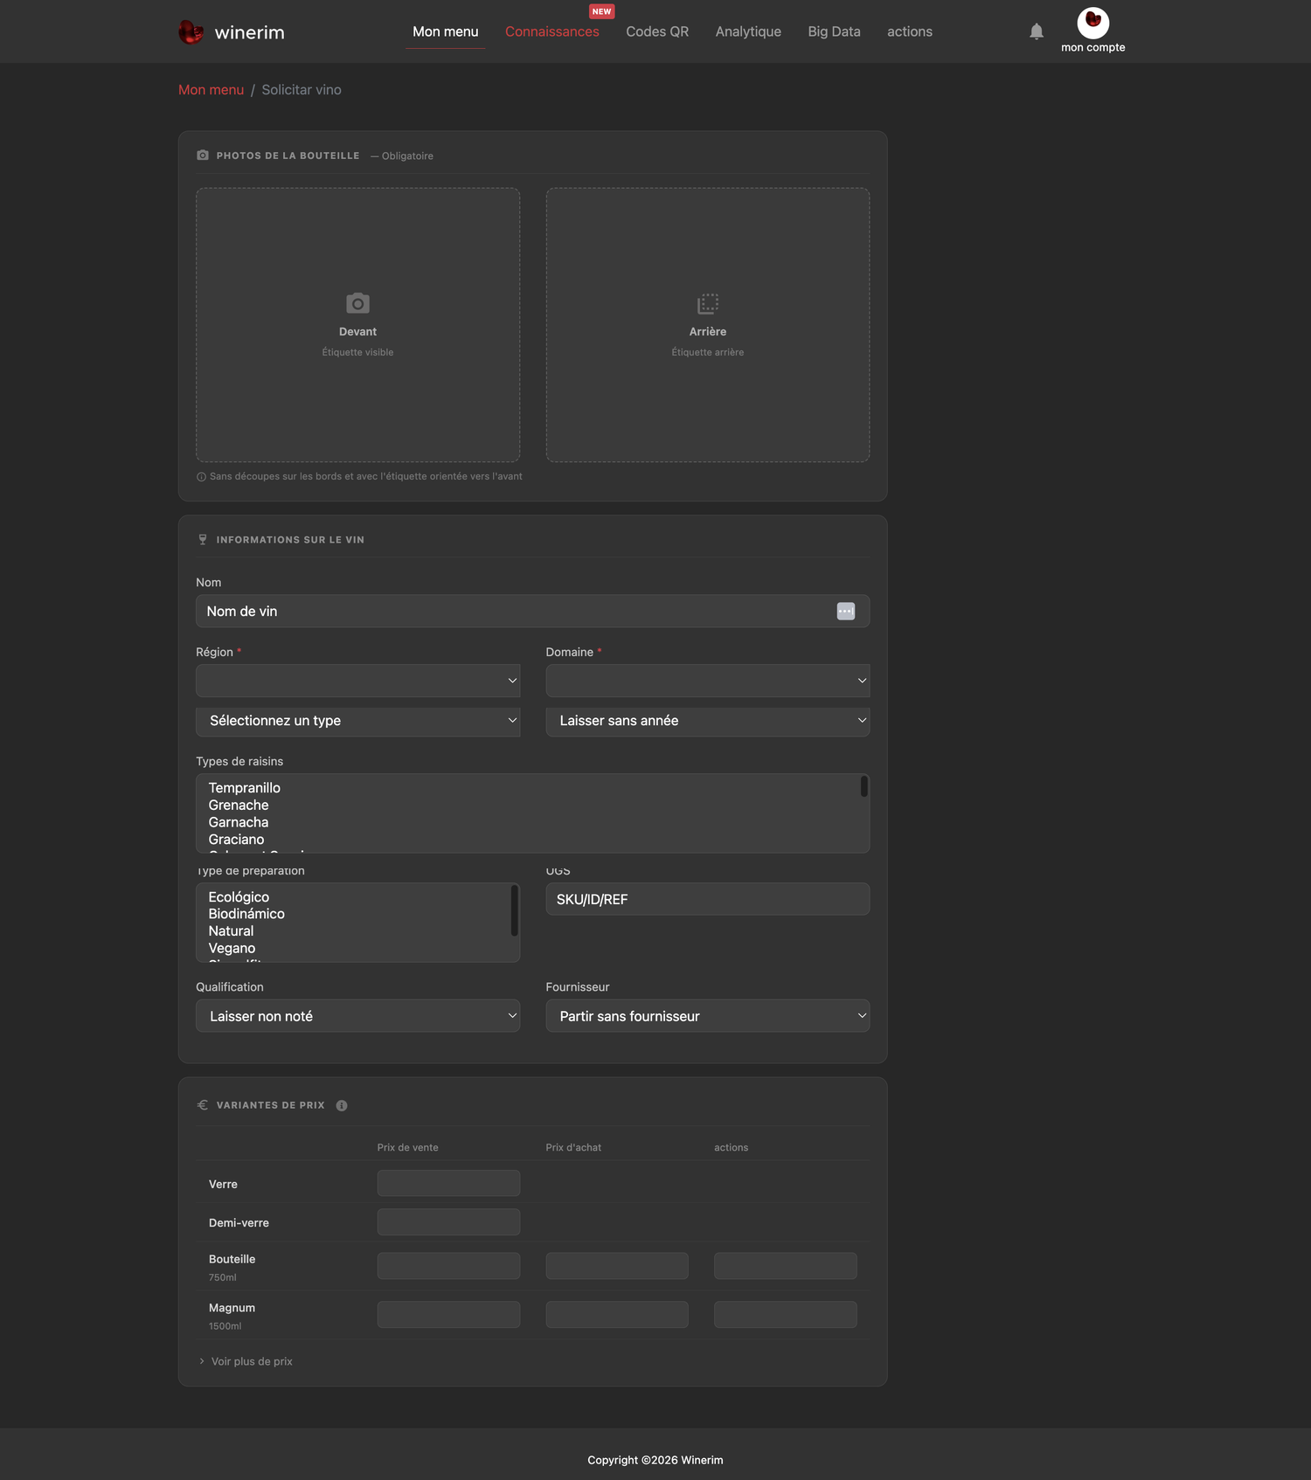
Task: Open the Connaissances menu item
Action: (x=552, y=31)
